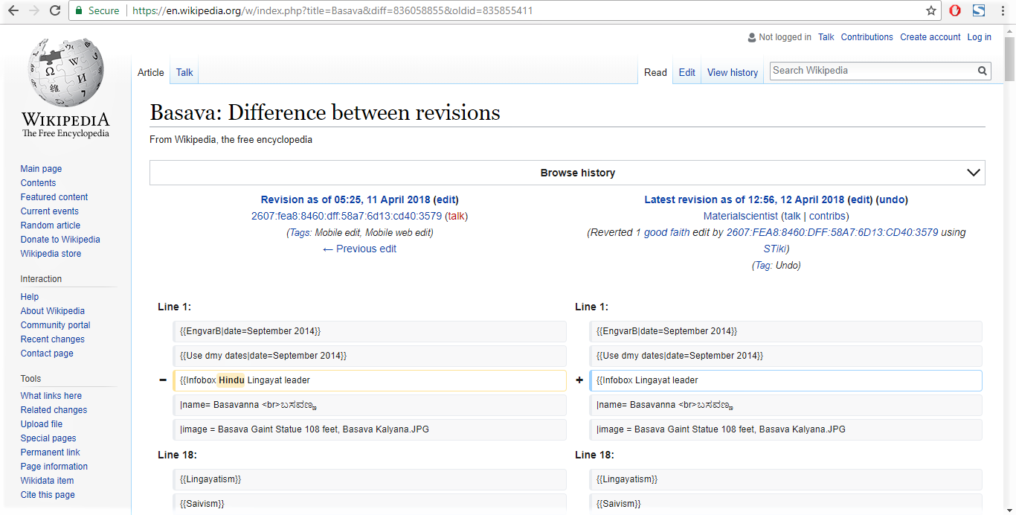
Task: Open Materialscientist user page
Action: 740,216
